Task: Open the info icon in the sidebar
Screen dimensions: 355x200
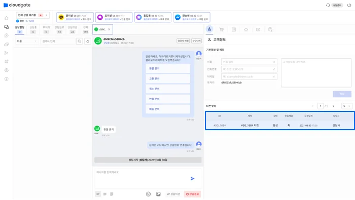Action: click(6, 79)
